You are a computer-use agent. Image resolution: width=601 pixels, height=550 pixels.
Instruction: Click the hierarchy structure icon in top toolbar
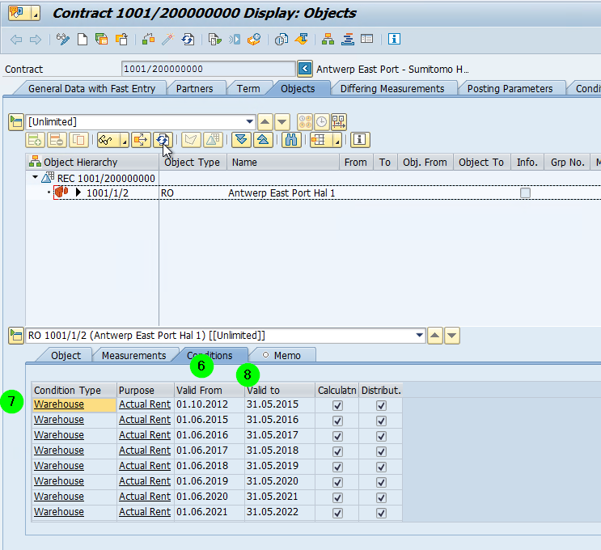click(328, 39)
